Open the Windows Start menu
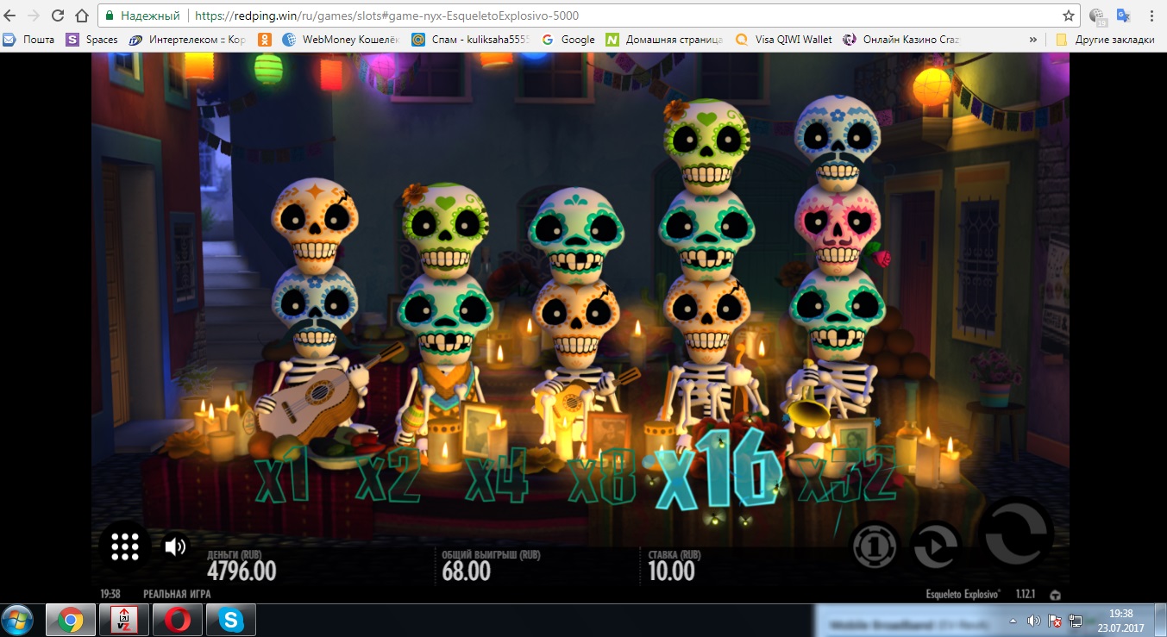Image resolution: width=1167 pixels, height=637 pixels. (17, 620)
